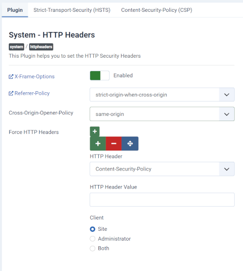The width and height of the screenshot is (243, 271).
Task: Select the Both client radio button
Action: pos(93,248)
